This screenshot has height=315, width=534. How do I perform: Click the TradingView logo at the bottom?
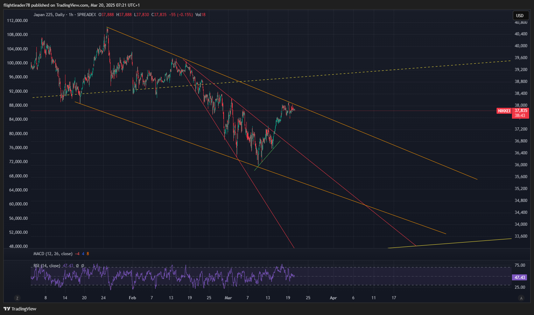(x=20, y=309)
